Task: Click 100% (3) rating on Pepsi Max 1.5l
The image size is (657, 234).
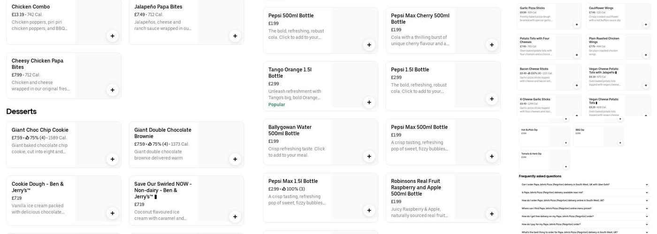Action: [293, 189]
